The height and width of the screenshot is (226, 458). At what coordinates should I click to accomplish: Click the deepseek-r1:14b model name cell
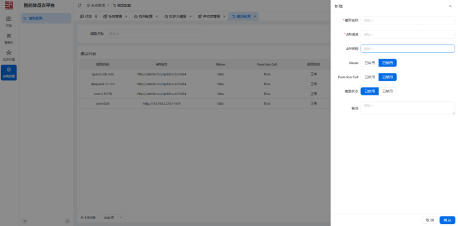click(x=103, y=84)
